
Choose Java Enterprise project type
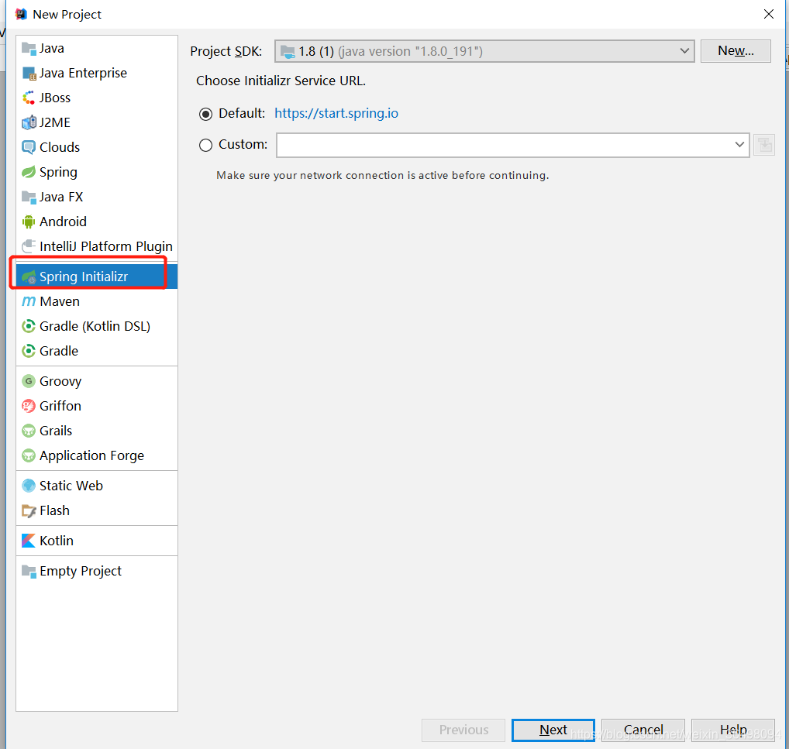coord(97,74)
